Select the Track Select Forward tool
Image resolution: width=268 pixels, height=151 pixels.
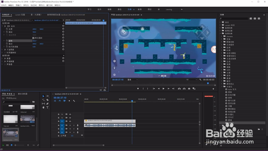pyautogui.click(x=47, y=96)
